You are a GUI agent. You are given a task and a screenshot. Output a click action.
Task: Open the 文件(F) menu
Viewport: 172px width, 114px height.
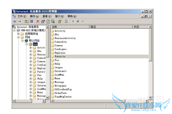point(22,16)
